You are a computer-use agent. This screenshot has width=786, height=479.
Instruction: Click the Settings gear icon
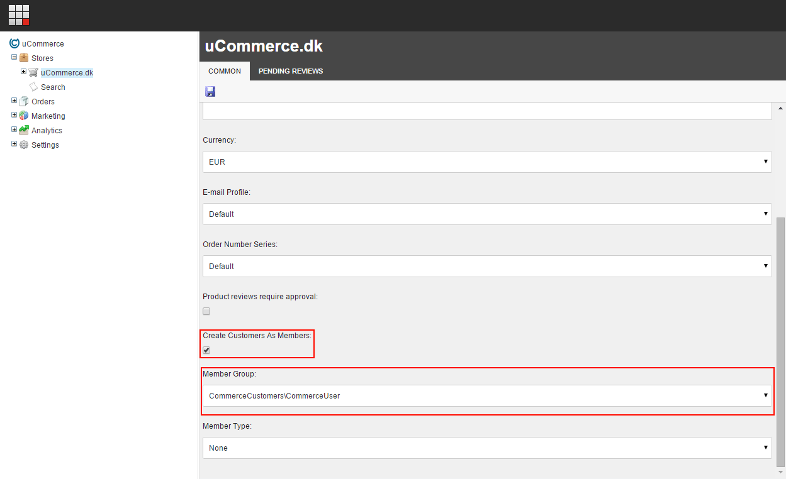coord(24,145)
